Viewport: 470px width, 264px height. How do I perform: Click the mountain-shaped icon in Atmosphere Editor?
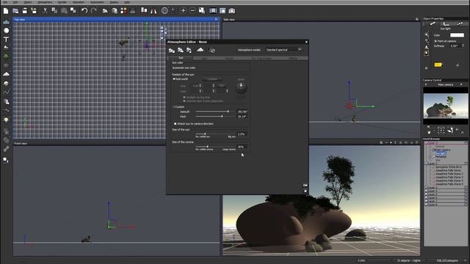pos(200,50)
